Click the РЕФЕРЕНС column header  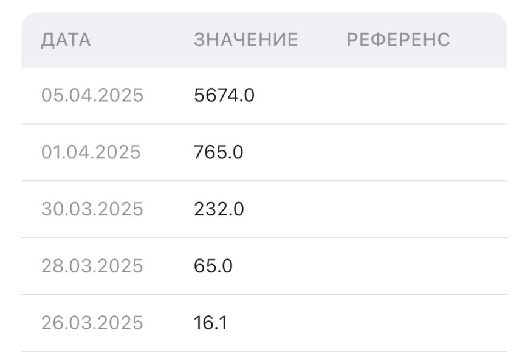pyautogui.click(x=398, y=40)
